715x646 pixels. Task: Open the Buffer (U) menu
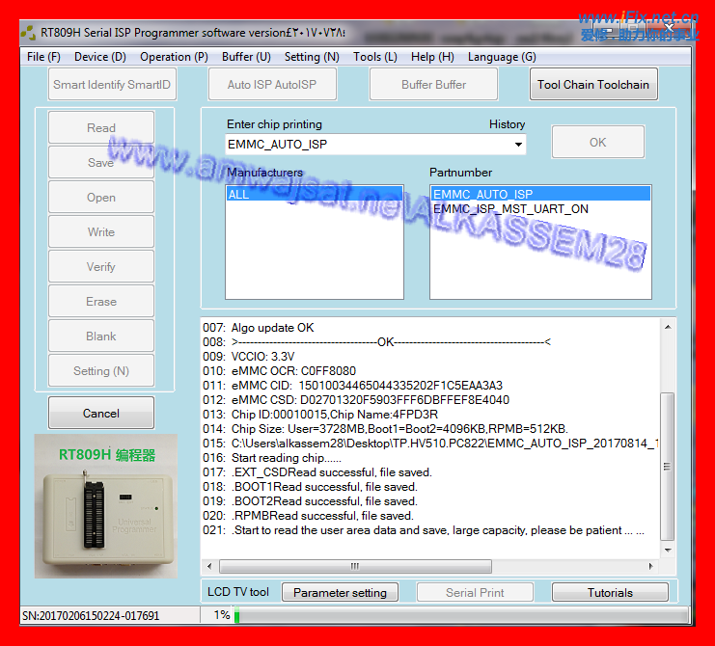point(246,57)
